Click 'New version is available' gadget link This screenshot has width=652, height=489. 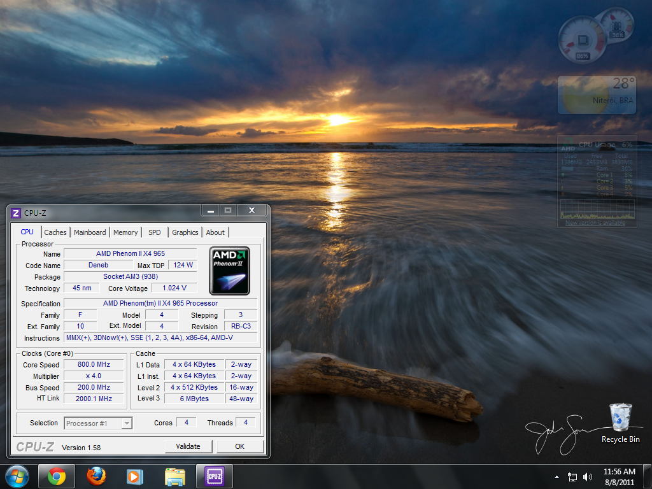[595, 223]
